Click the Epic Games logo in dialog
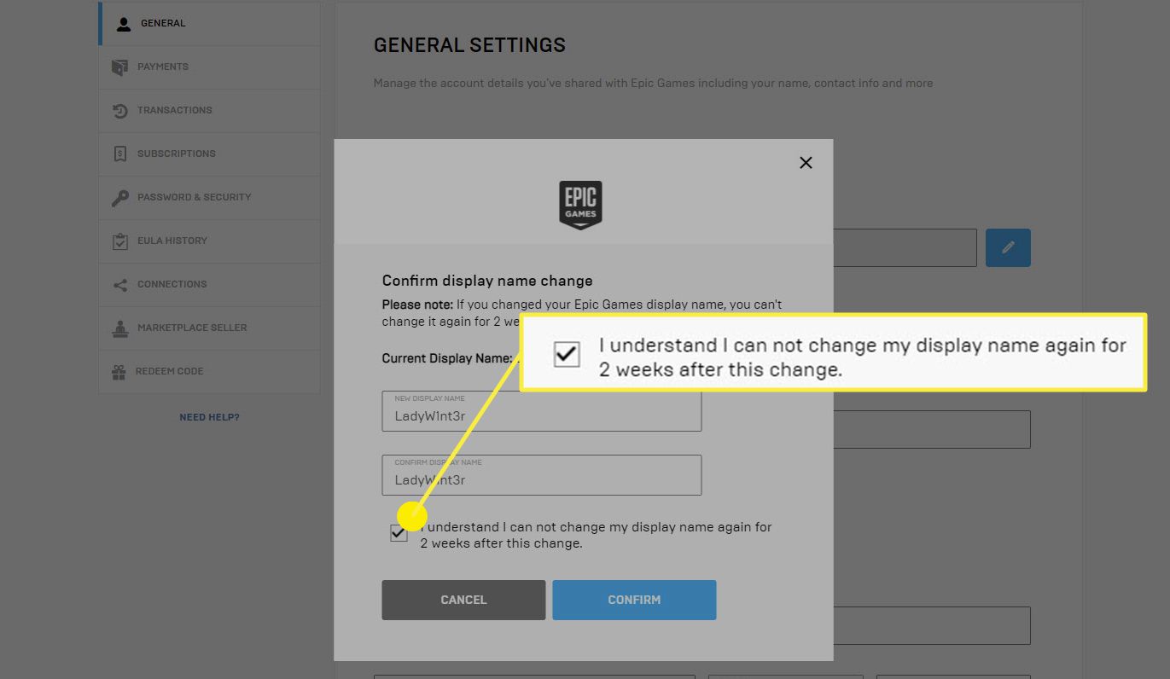This screenshot has width=1170, height=679. point(581,205)
